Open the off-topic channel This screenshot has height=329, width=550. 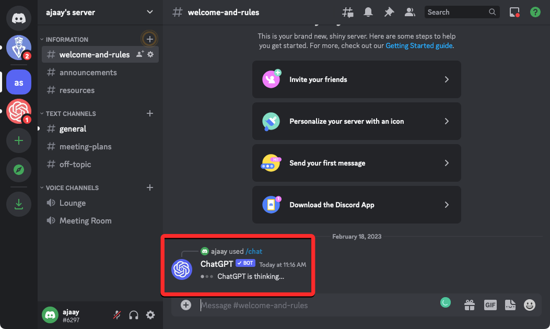[100, 164]
